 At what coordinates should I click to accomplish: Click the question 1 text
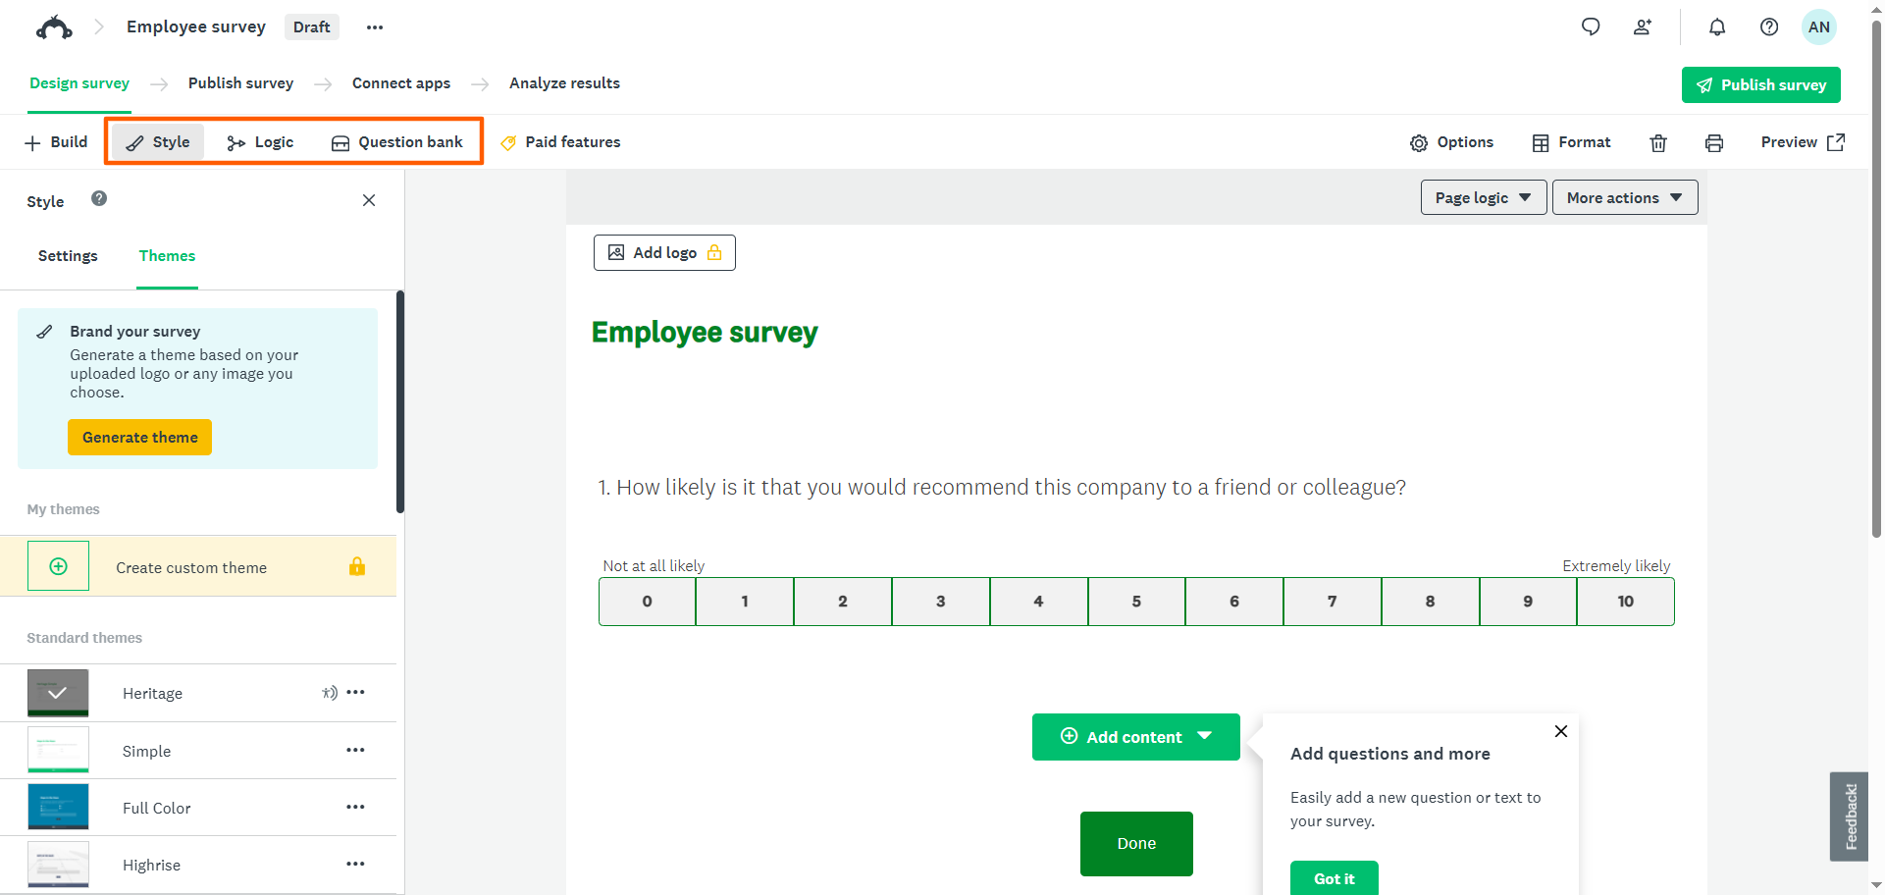click(1002, 488)
